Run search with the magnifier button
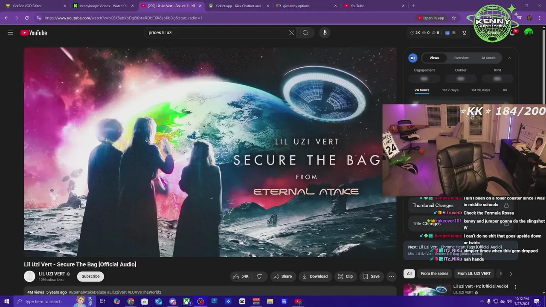 tap(305, 33)
